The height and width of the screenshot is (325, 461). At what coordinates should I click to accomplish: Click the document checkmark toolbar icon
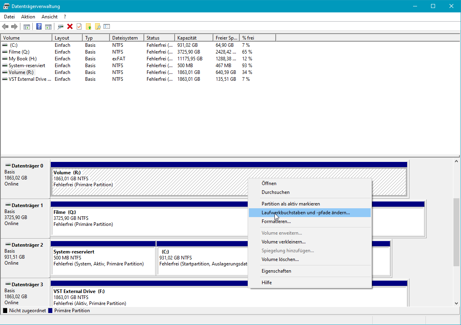click(79, 27)
